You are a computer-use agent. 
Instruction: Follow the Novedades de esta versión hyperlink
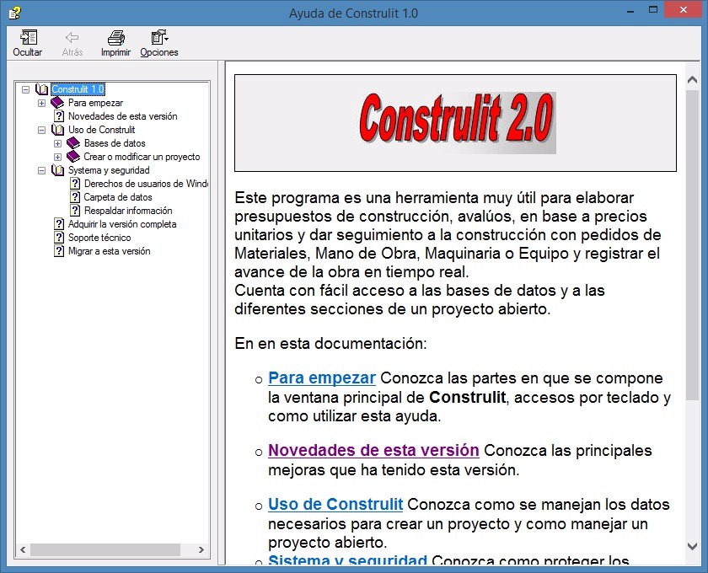click(x=373, y=450)
